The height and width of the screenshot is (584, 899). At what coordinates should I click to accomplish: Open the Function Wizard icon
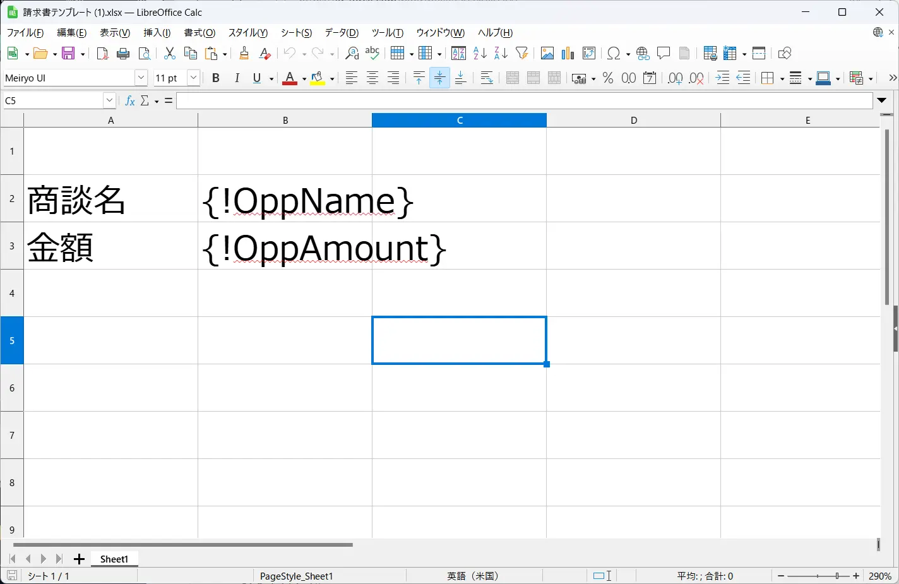point(130,101)
